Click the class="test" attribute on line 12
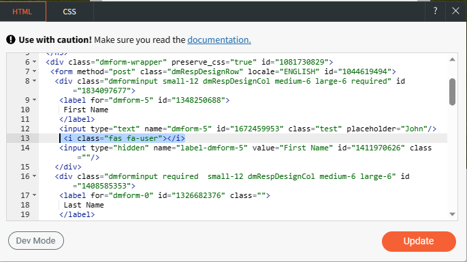The height and width of the screenshot is (262, 467). click(315, 129)
